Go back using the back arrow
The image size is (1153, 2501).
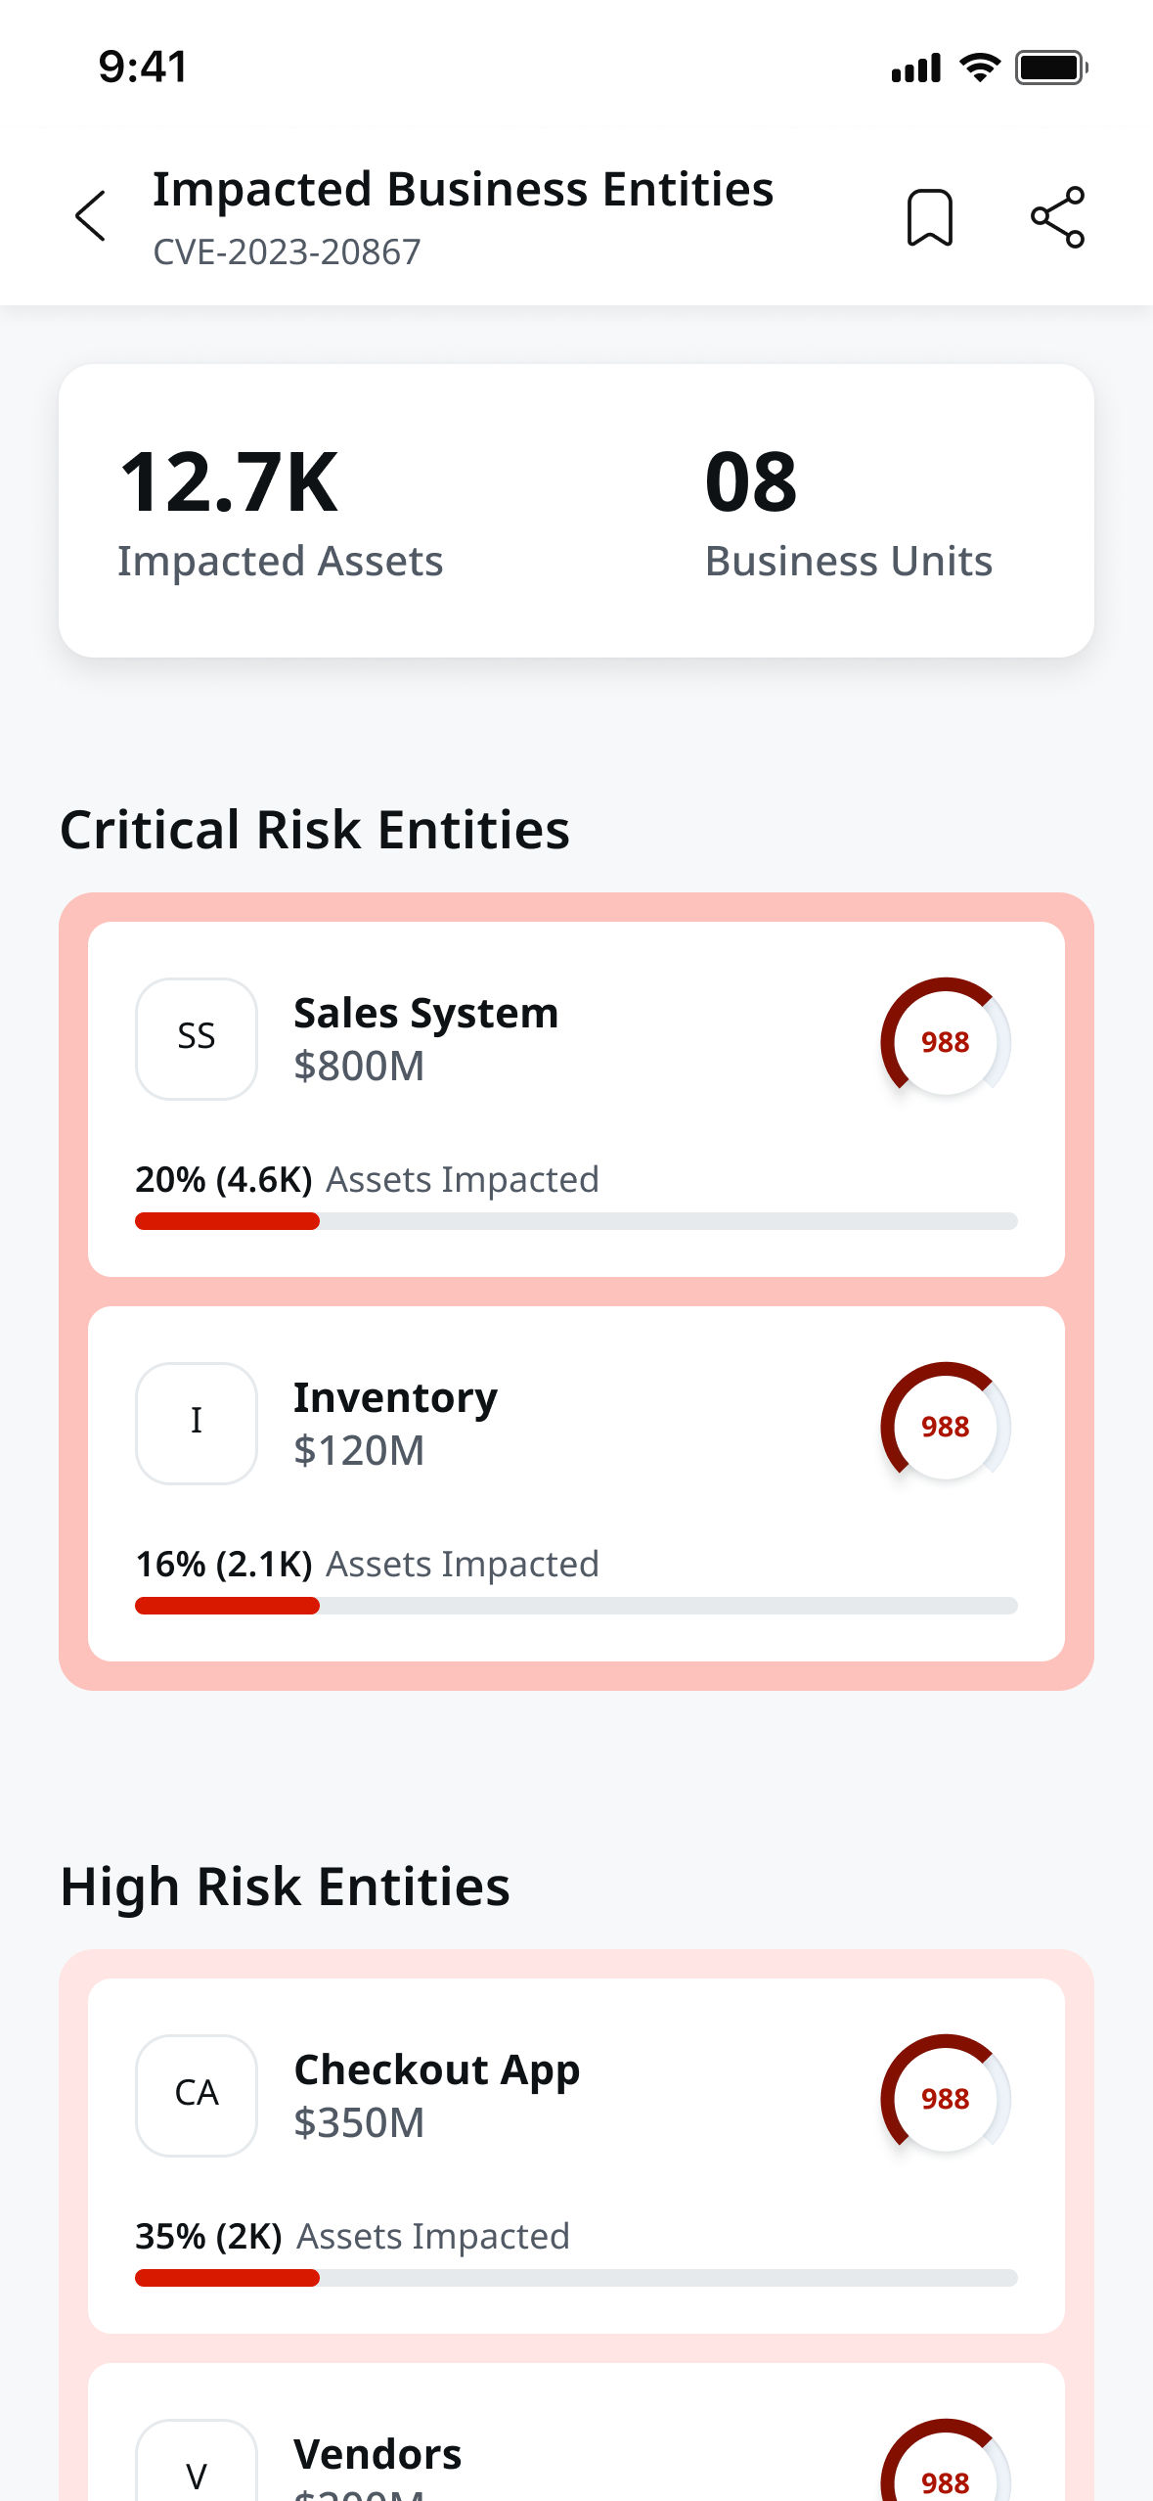point(89,215)
